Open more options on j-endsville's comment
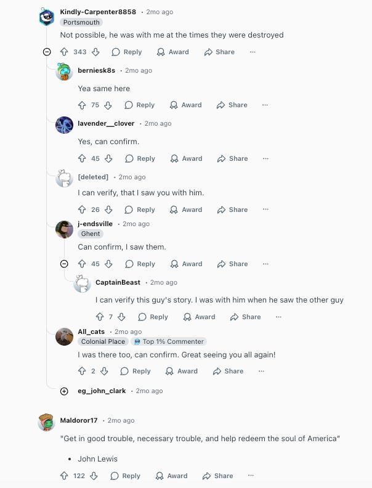This screenshot has height=488, width=372. coord(265,264)
